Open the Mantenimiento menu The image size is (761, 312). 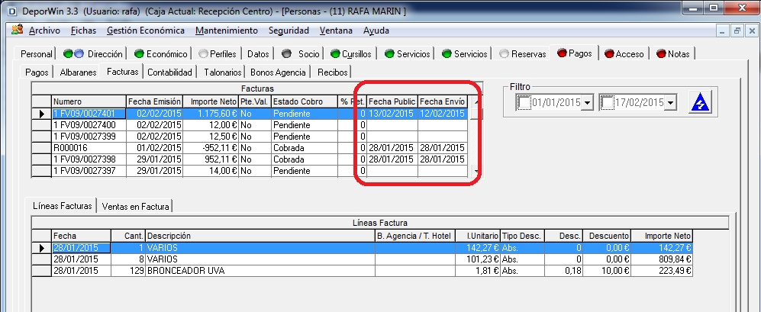click(227, 31)
